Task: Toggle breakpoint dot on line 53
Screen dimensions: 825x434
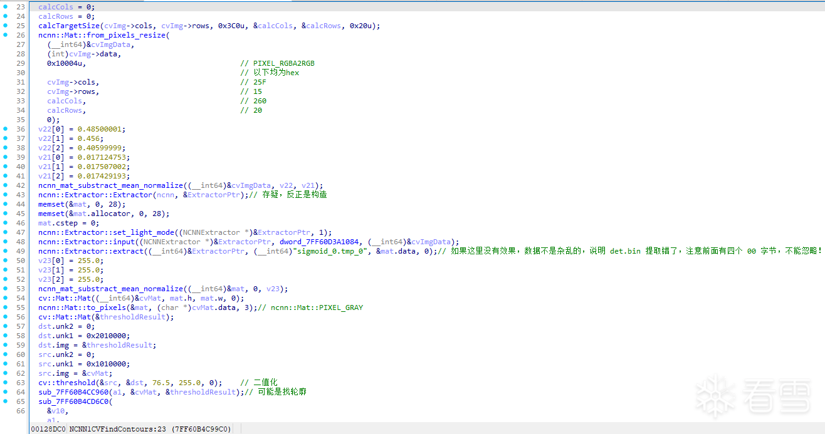Action: coord(6,289)
